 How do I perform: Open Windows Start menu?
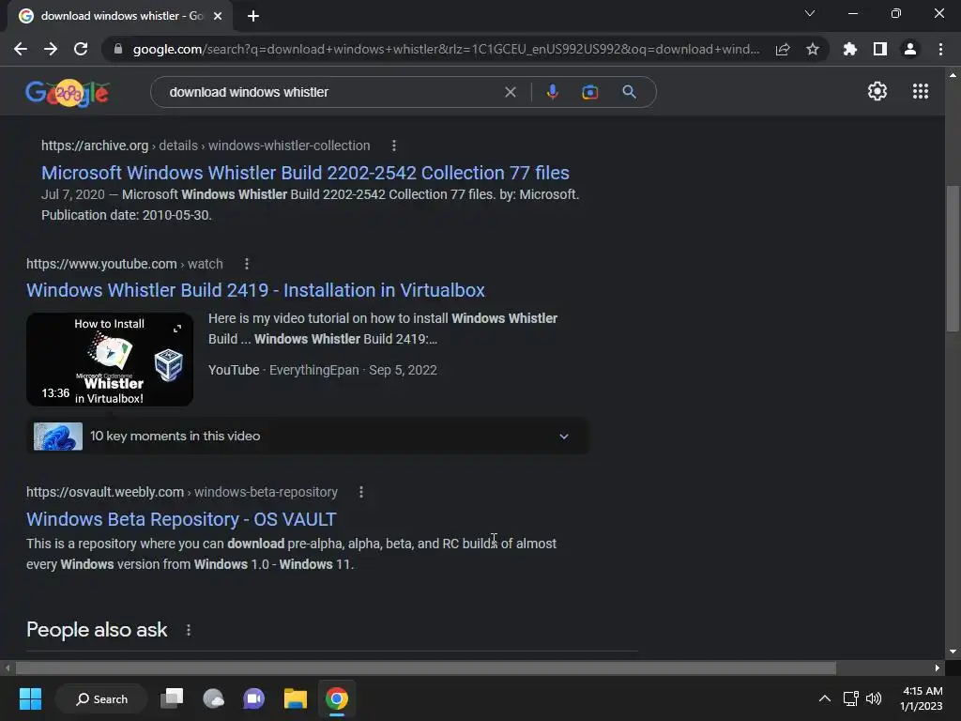30,698
